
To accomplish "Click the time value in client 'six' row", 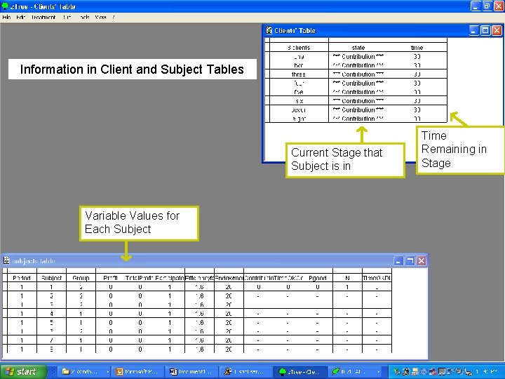I will pyautogui.click(x=417, y=101).
